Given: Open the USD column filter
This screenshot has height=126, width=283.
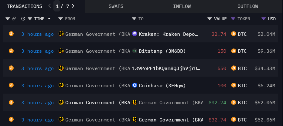Looking at the screenshot, I should 264,19.
